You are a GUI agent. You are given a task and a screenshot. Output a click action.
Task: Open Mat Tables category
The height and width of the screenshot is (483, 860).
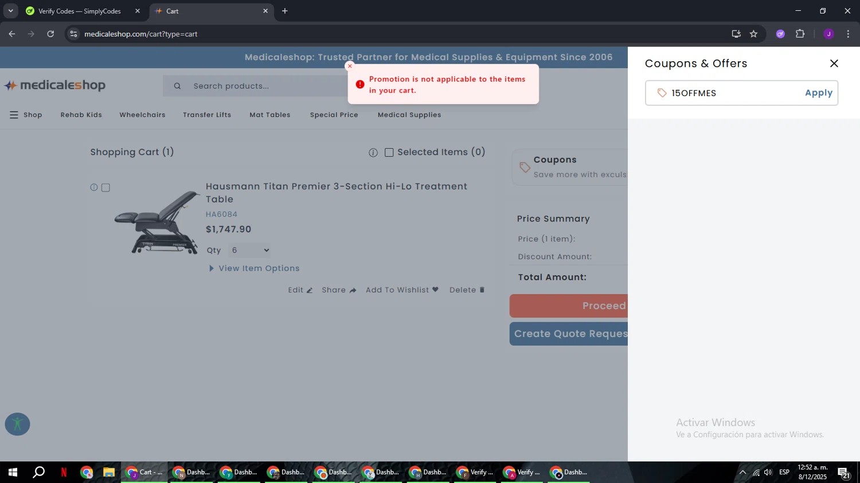270,115
